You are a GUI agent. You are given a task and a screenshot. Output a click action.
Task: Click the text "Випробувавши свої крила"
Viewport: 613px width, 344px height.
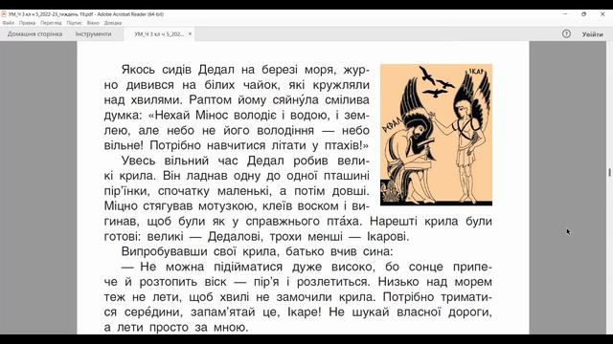point(200,251)
